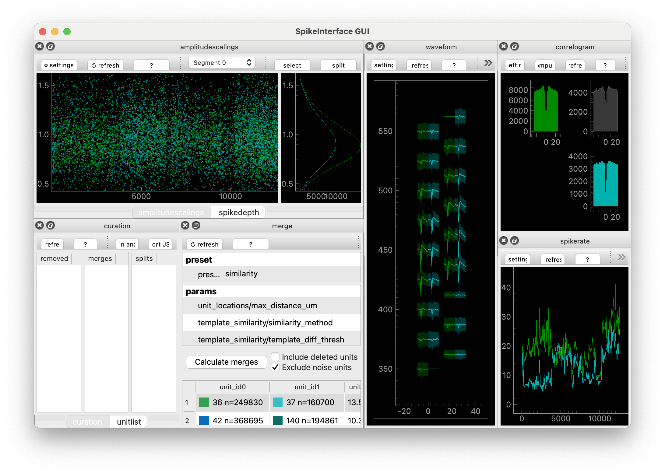Viewport: 665px width, 473px height.
Task: Click the teal color swatch for unit 140
Action: click(277, 420)
